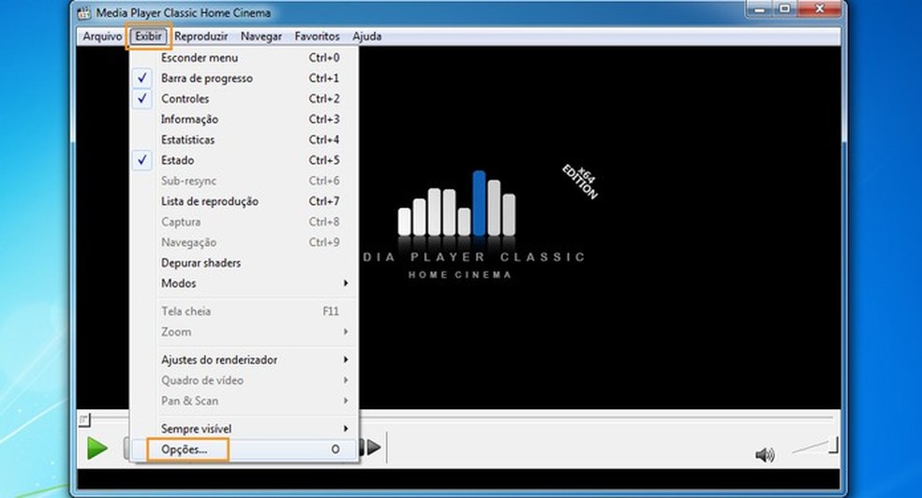Click the green Play button
The width and height of the screenshot is (922, 498).
coord(97,448)
